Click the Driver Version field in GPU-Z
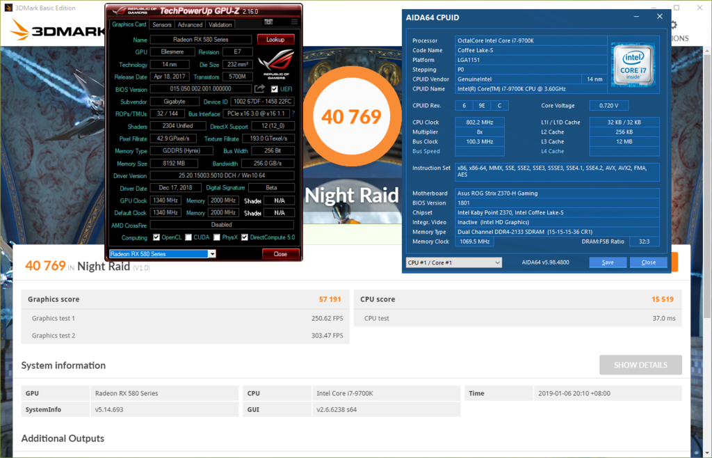The image size is (712, 458). pos(222,175)
